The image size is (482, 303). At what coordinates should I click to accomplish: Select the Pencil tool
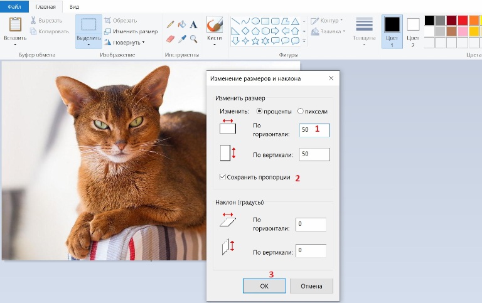tap(169, 24)
